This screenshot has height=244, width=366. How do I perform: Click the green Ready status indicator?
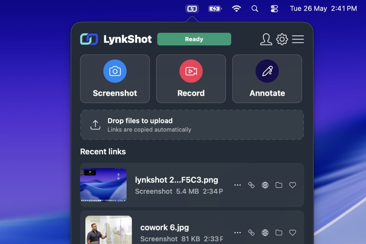[x=194, y=39]
